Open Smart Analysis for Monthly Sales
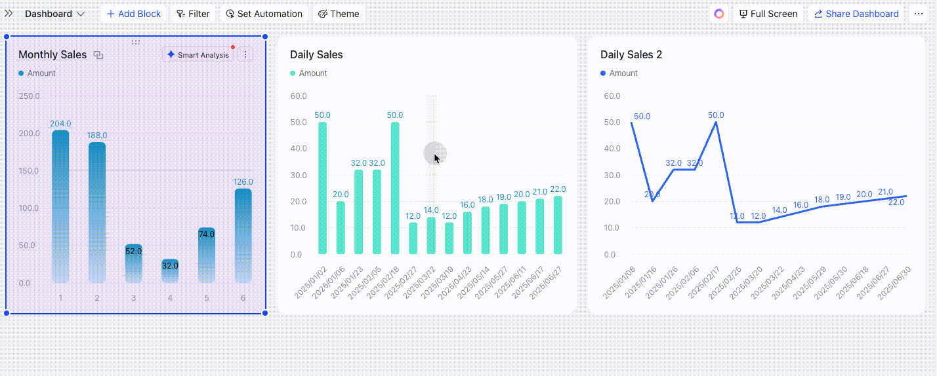 tap(198, 55)
